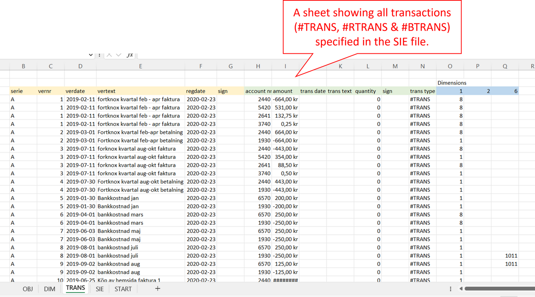Image resolution: width=535 pixels, height=297 pixels.
Task: Expand column Q by clicking its header
Action: [505, 66]
